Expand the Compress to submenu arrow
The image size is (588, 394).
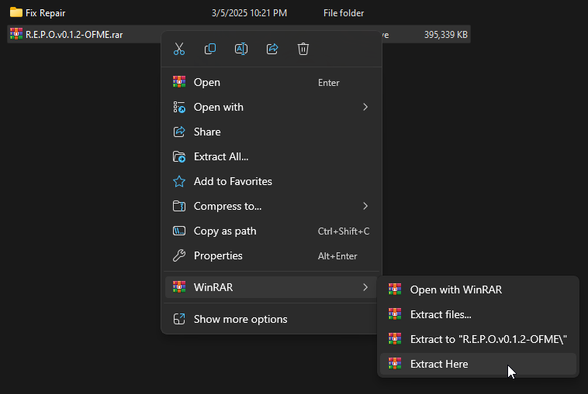(x=365, y=206)
